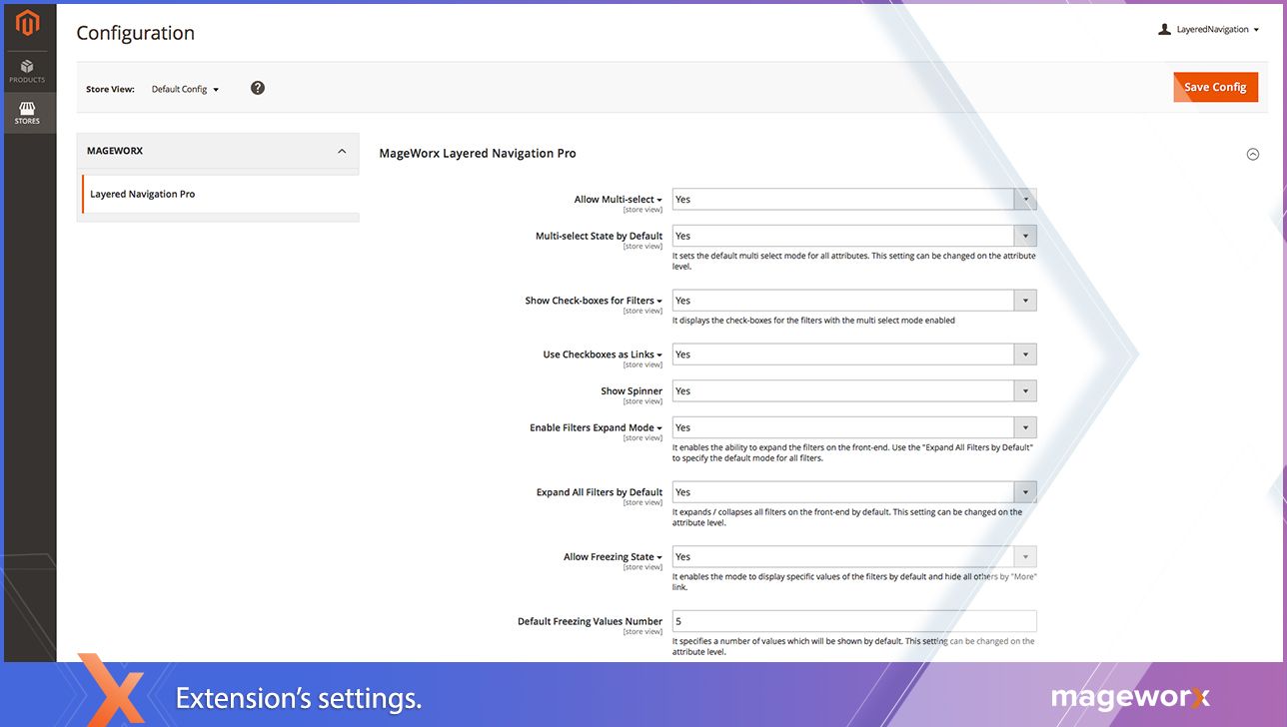Collapse the MageWorx Layered Navigation Pro section
The height and width of the screenshot is (727, 1287).
1252,154
